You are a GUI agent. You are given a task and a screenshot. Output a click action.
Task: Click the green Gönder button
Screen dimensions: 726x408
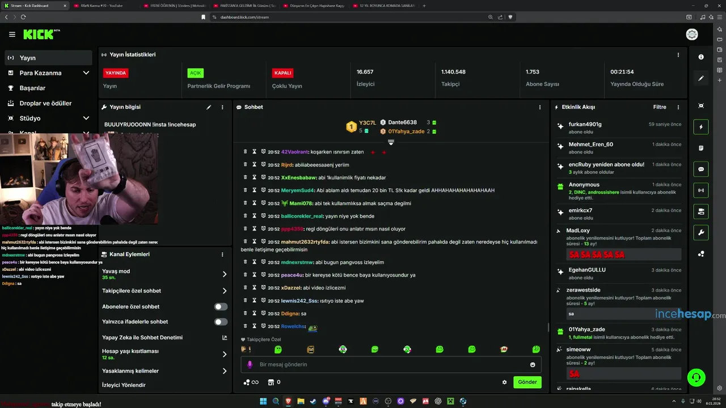pos(527,382)
